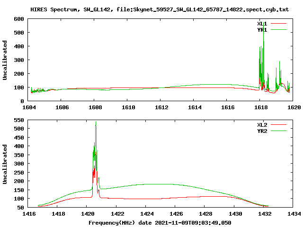Click the bottom plot's Uncalibrated axis label
The image size is (303, 227).
pos(5,164)
